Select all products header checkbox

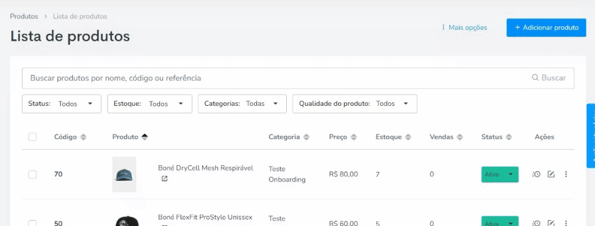[33, 137]
